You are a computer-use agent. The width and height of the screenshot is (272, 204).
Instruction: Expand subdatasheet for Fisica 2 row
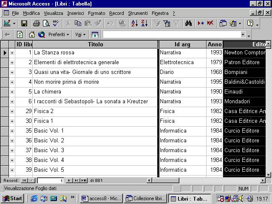[12, 111]
